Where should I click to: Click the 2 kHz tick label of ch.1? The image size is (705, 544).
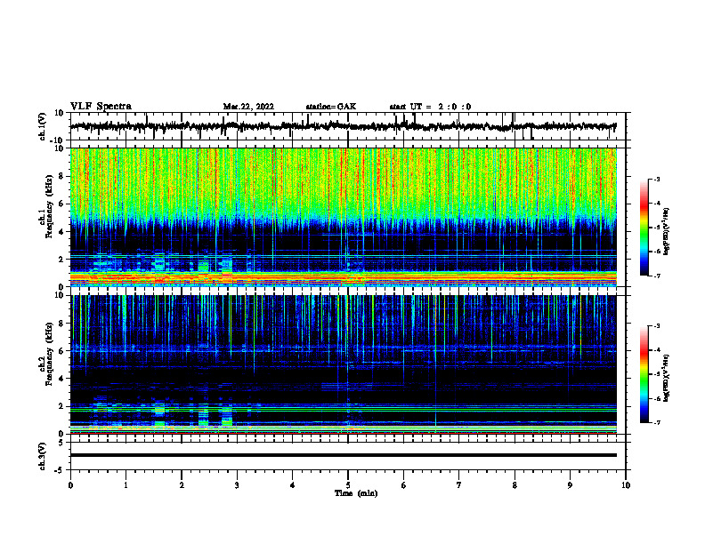tap(61, 259)
